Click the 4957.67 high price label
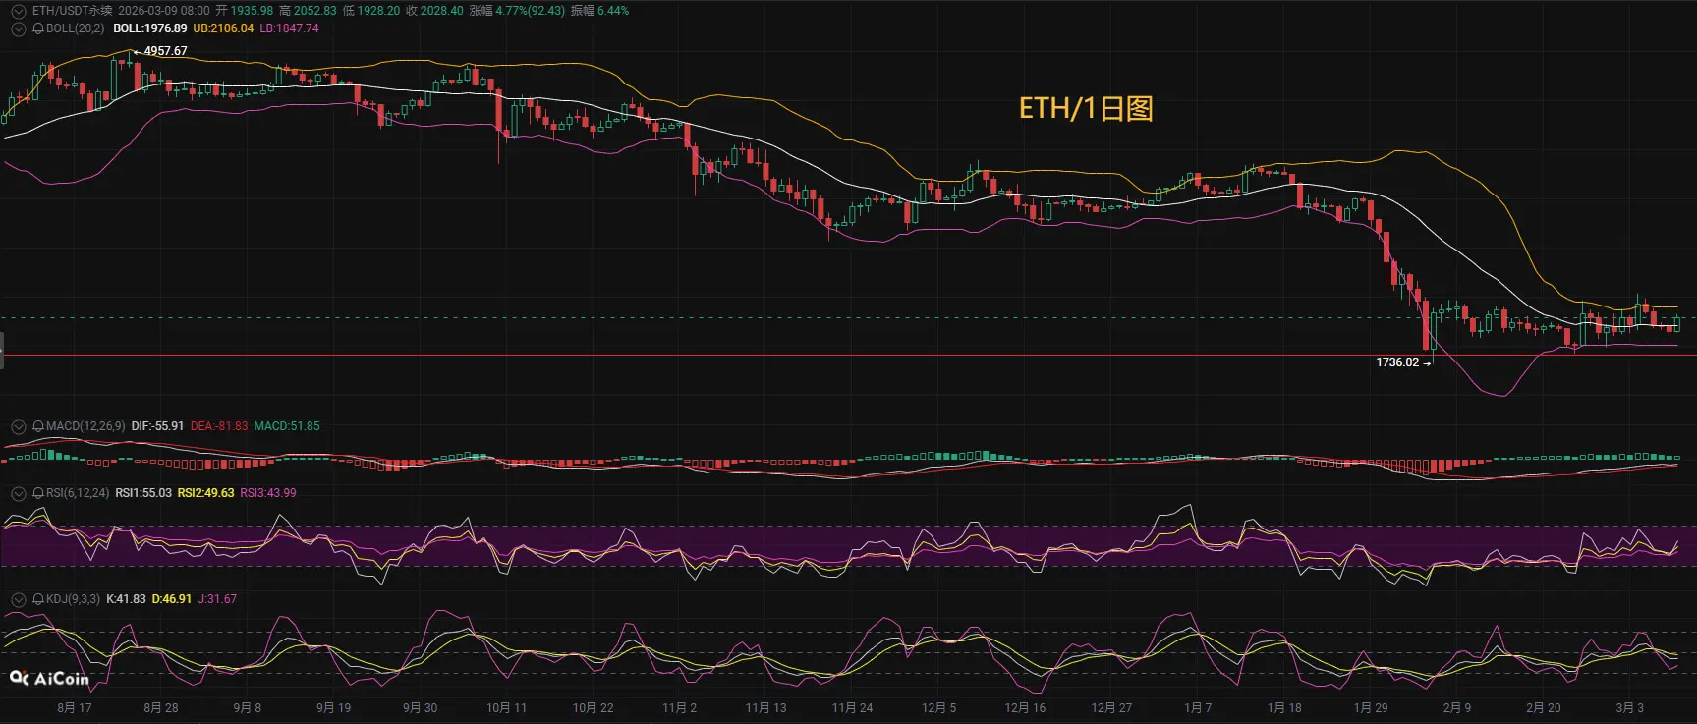The image size is (1697, 724). [x=165, y=51]
